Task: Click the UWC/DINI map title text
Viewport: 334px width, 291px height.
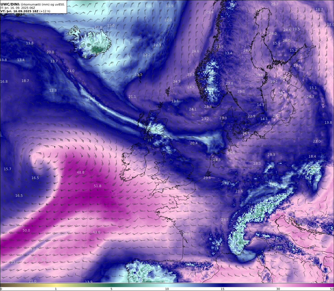Action: coord(33,4)
